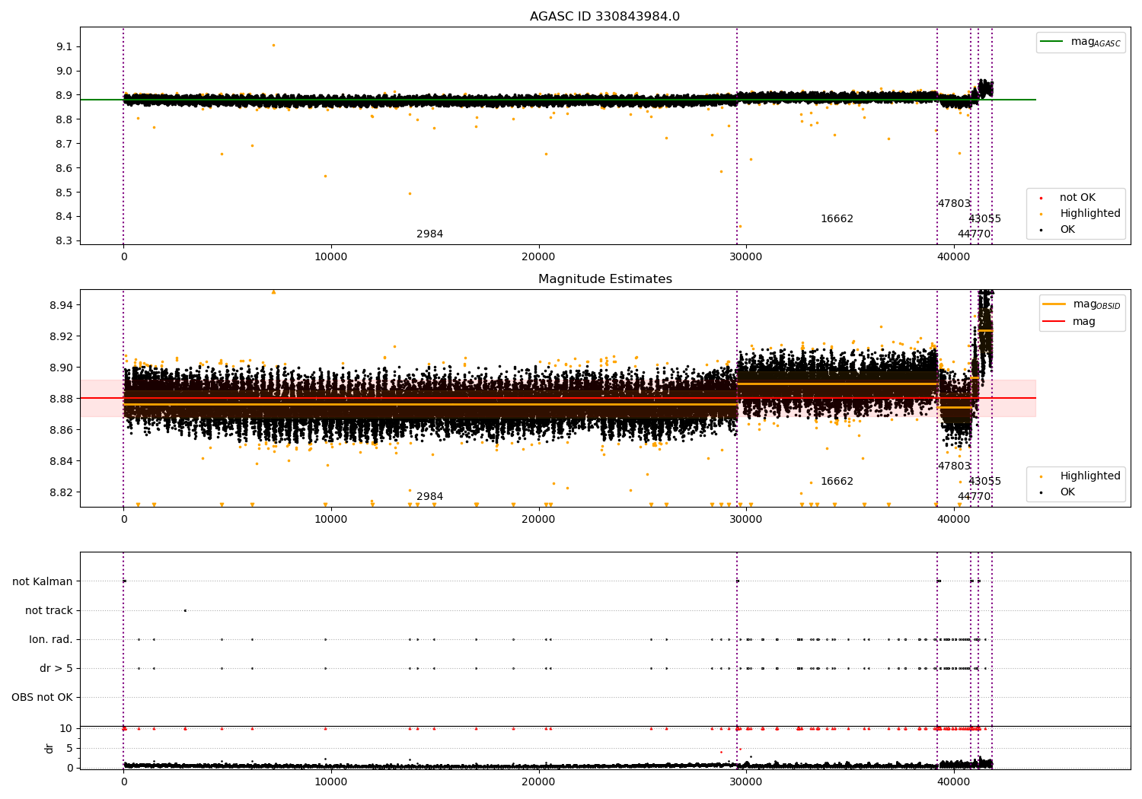The height and width of the screenshot is (799, 1142).
Task: Select the 'not Kalman' axis label
Action: point(43,582)
